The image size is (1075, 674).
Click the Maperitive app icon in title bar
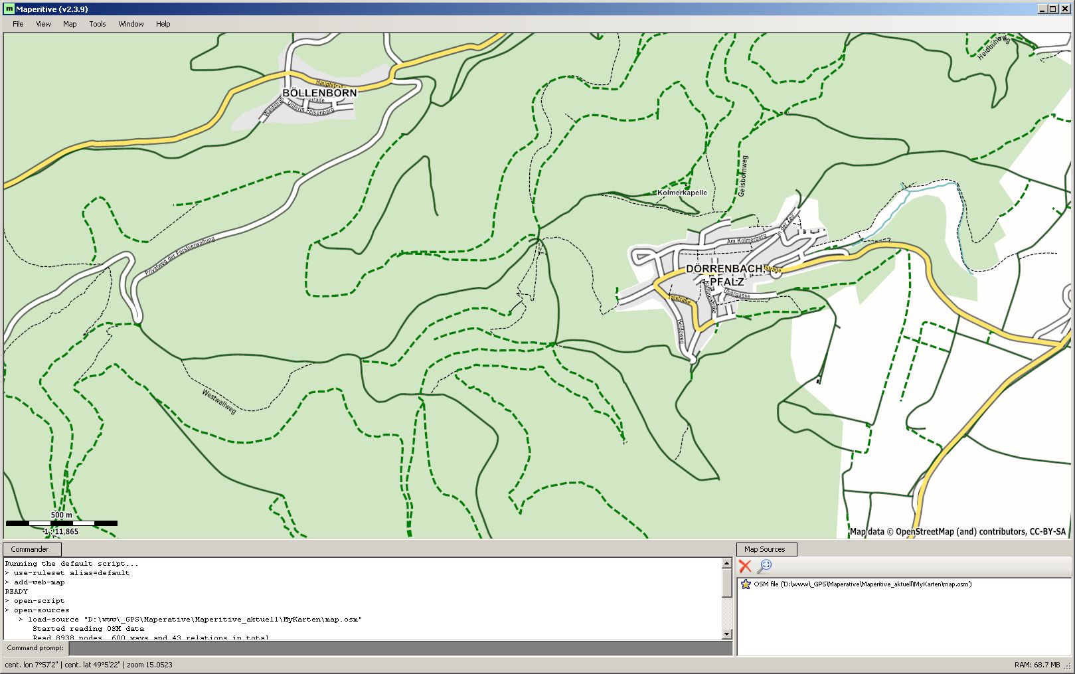click(9, 9)
